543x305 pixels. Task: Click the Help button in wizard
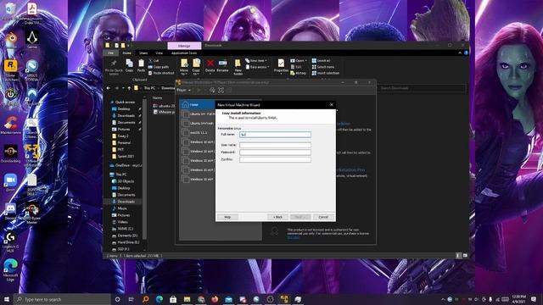point(227,217)
